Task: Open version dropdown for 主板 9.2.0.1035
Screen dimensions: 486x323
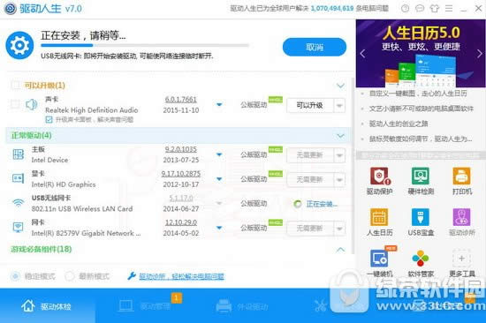Action: (x=219, y=154)
